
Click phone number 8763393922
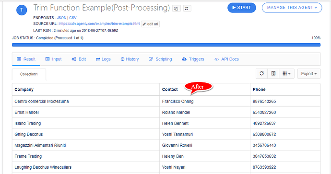coord(264,167)
